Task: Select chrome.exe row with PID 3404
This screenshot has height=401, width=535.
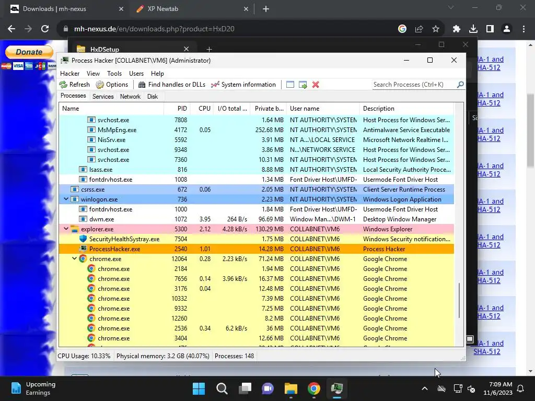Action: (256, 338)
